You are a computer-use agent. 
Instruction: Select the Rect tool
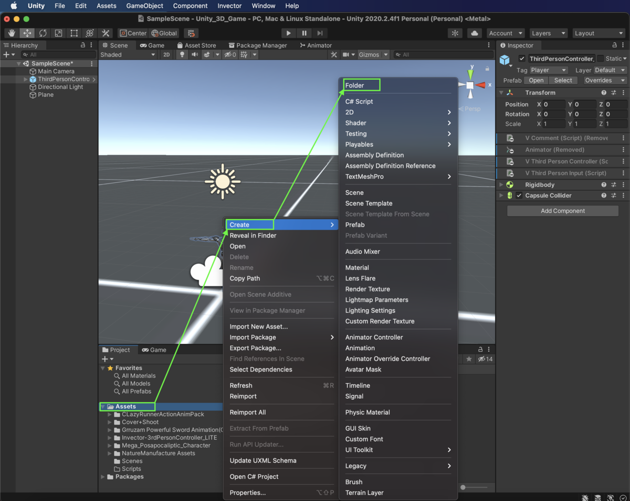74,33
